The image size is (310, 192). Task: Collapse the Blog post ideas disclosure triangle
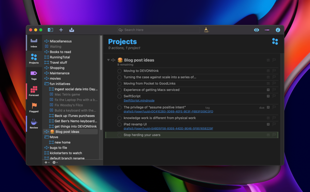tap(108, 60)
